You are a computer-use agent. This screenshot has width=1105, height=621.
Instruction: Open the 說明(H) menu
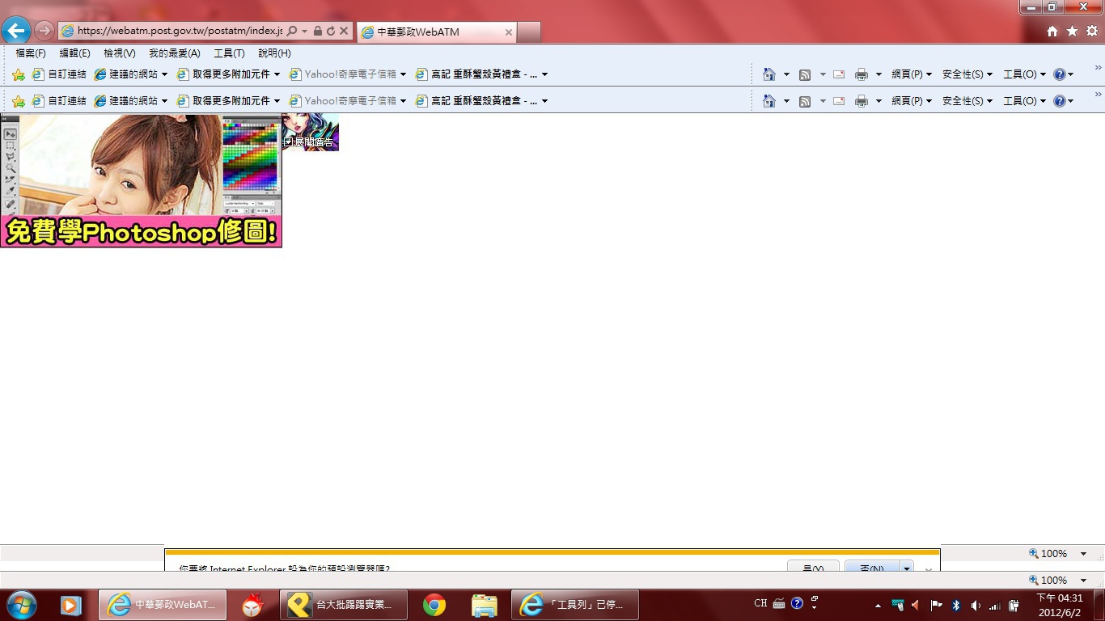[x=274, y=53]
